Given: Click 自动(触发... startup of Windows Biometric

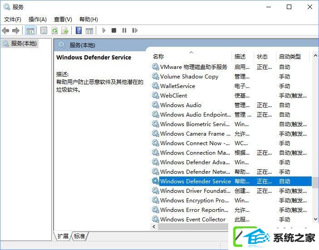Looking at the screenshot, I should 293,124.
